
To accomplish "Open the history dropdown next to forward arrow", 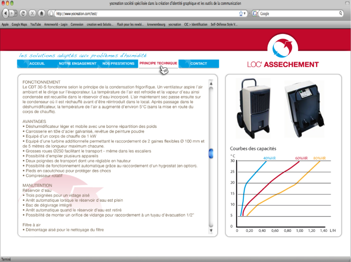I will (x=16, y=14).
